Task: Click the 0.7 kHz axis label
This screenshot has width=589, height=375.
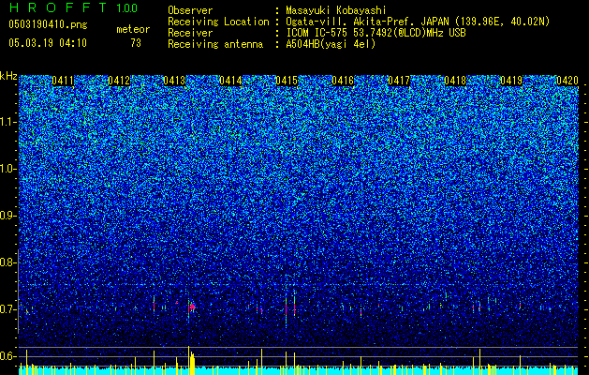Action: click(x=8, y=309)
